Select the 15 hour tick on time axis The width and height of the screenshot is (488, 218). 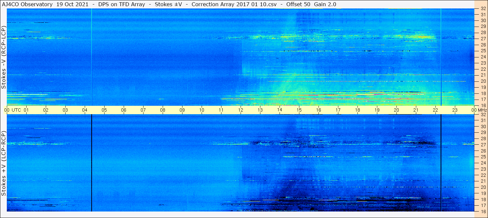pos(299,110)
